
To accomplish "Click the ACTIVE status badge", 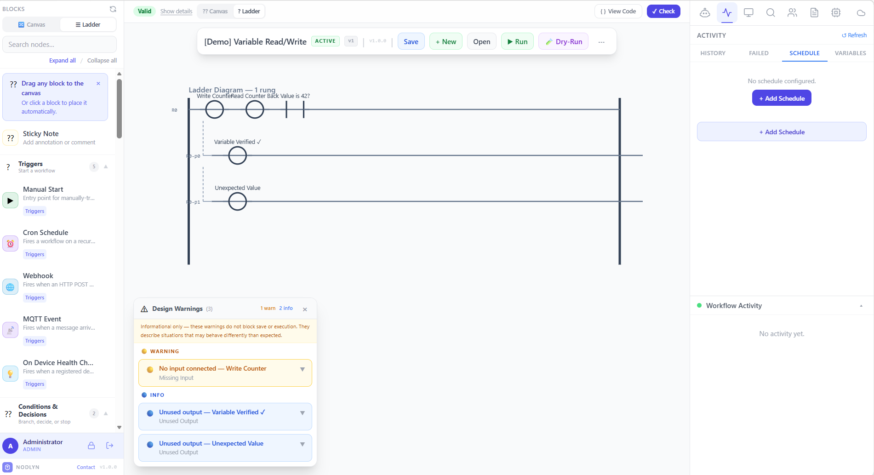I will point(326,41).
